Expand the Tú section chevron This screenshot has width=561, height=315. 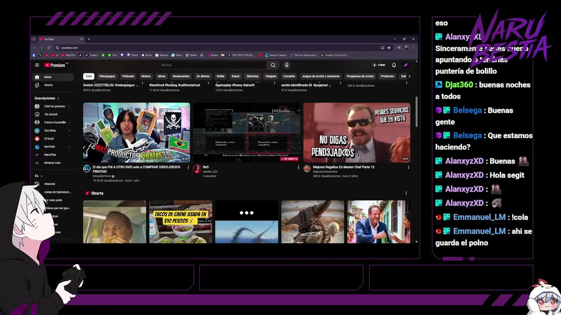(x=41, y=176)
